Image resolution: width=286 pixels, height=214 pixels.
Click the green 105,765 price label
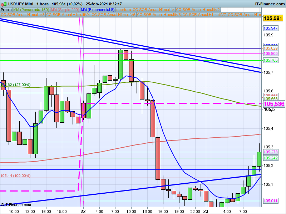click(271, 61)
